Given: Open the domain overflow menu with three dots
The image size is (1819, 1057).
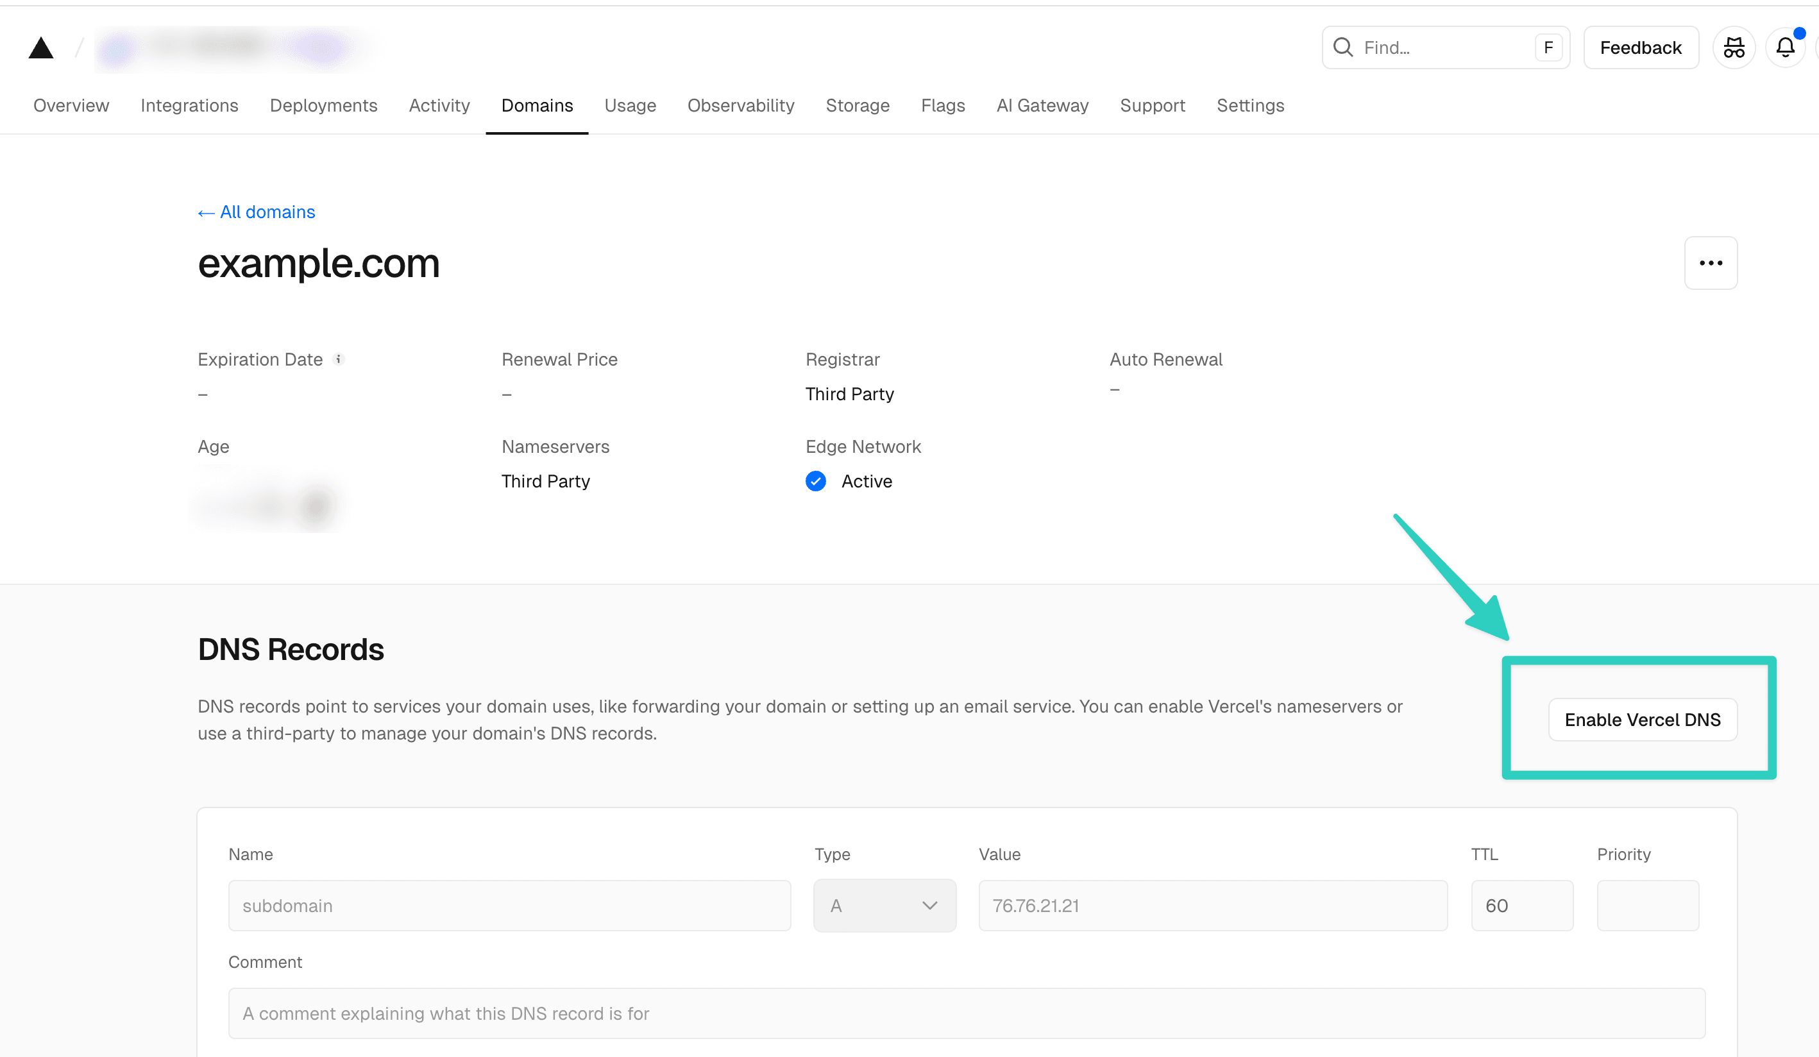Looking at the screenshot, I should click(x=1710, y=263).
